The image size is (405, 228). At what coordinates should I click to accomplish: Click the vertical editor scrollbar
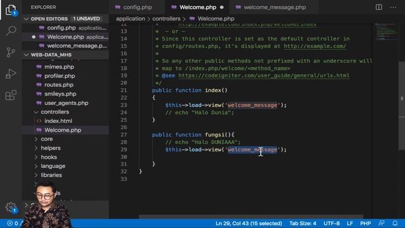coord(402,106)
